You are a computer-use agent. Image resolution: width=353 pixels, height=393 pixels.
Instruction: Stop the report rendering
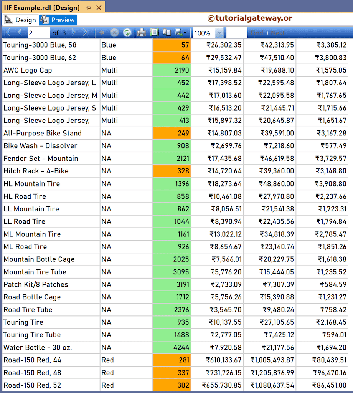(x=114, y=32)
